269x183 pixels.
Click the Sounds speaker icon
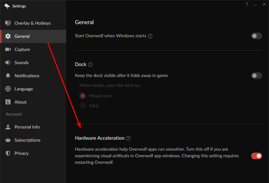coord(8,62)
